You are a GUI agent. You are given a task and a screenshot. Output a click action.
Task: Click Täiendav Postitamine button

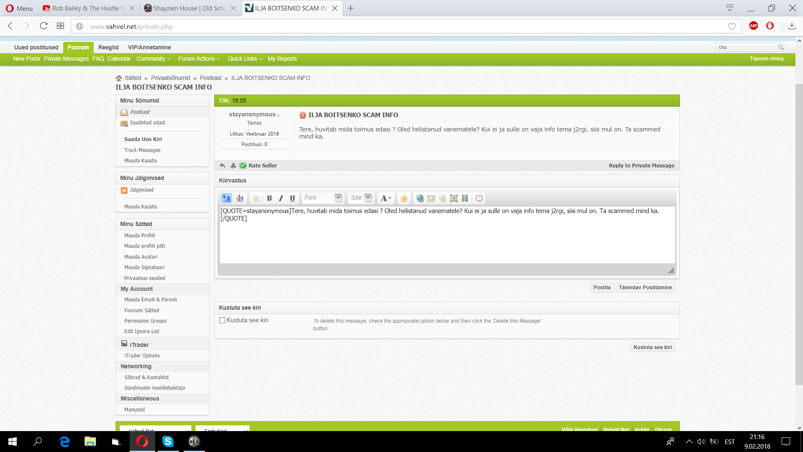645,288
